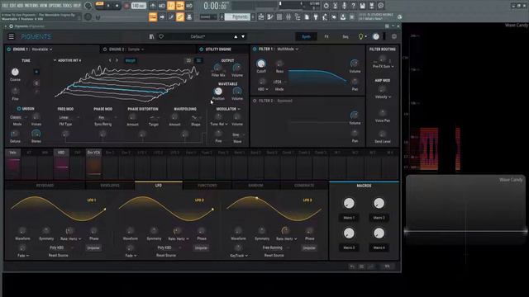Open the Pigments settings gear icon

[393, 36]
